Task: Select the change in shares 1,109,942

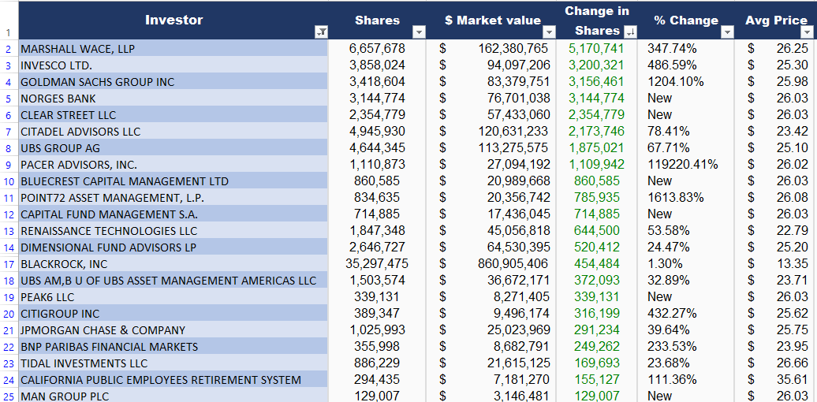Action: (597, 165)
